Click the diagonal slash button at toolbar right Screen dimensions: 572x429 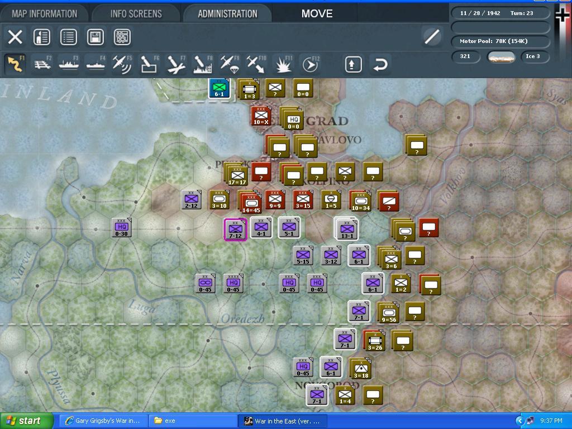point(432,36)
